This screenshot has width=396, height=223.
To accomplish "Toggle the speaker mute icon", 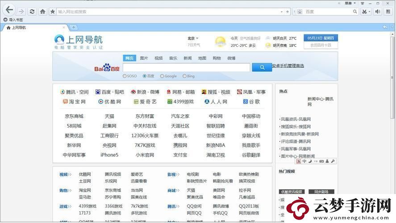I will (378, 12).
